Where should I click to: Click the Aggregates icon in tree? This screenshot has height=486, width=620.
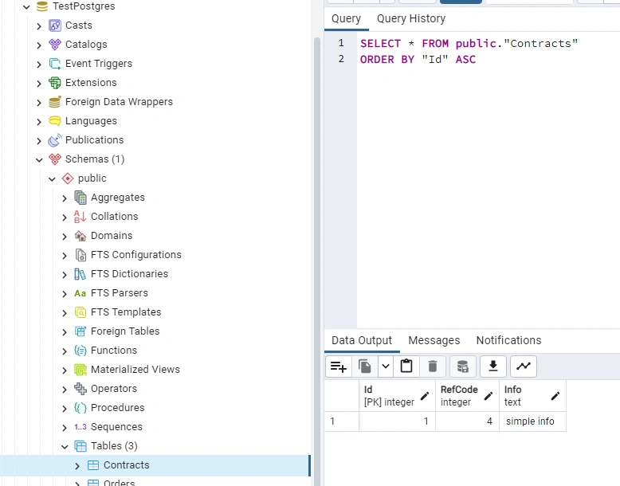[80, 198]
